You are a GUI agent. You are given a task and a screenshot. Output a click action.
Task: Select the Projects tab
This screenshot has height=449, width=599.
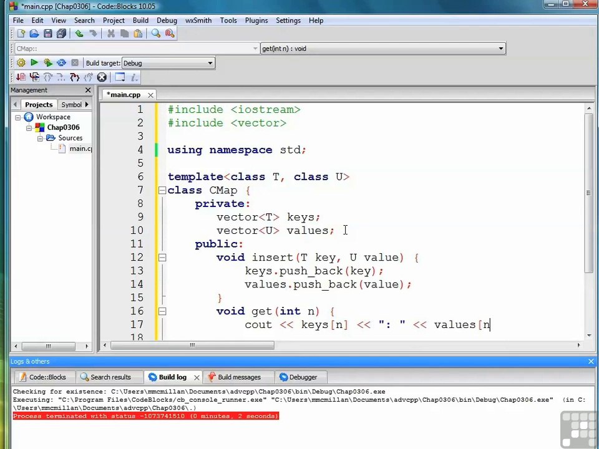tap(39, 105)
